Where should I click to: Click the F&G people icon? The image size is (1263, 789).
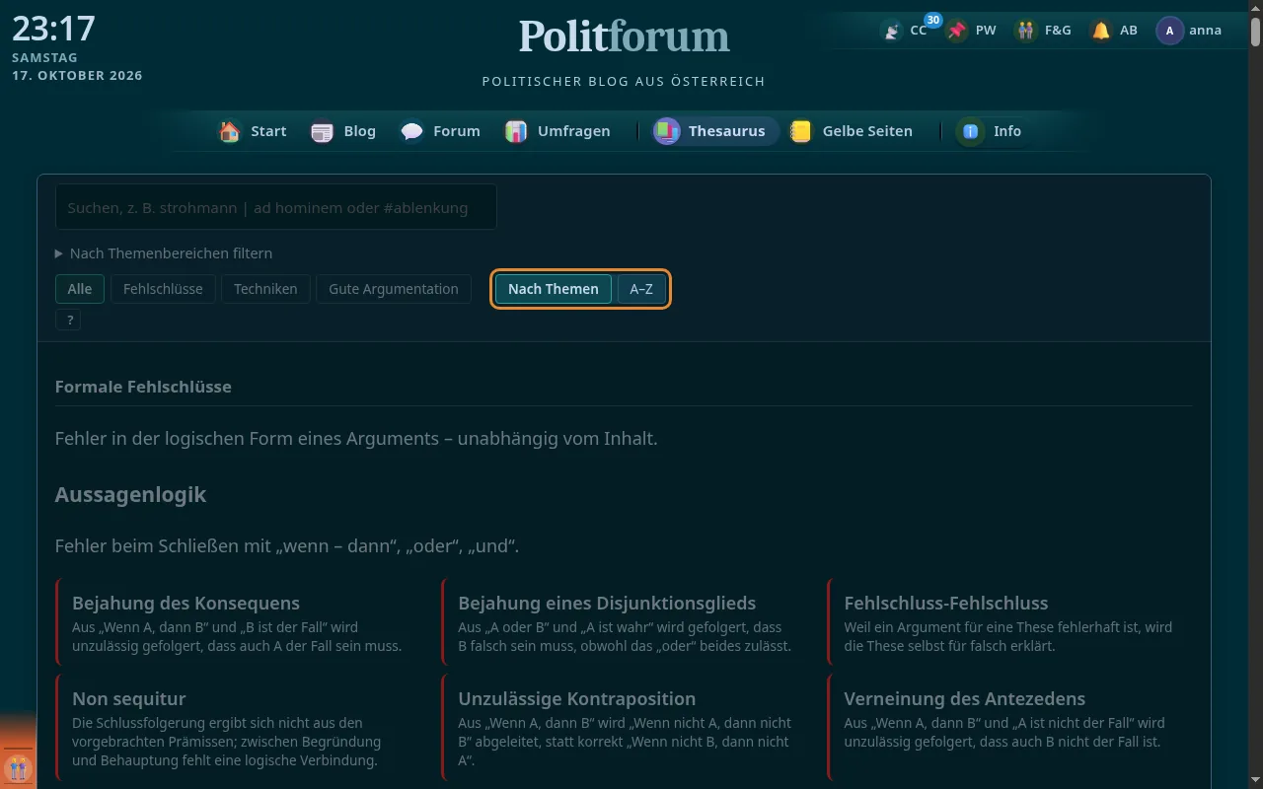pyautogui.click(x=1026, y=31)
